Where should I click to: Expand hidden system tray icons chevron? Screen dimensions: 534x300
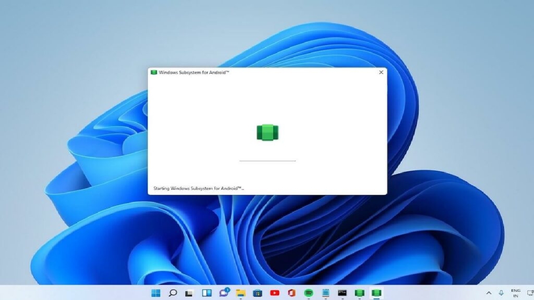489,293
